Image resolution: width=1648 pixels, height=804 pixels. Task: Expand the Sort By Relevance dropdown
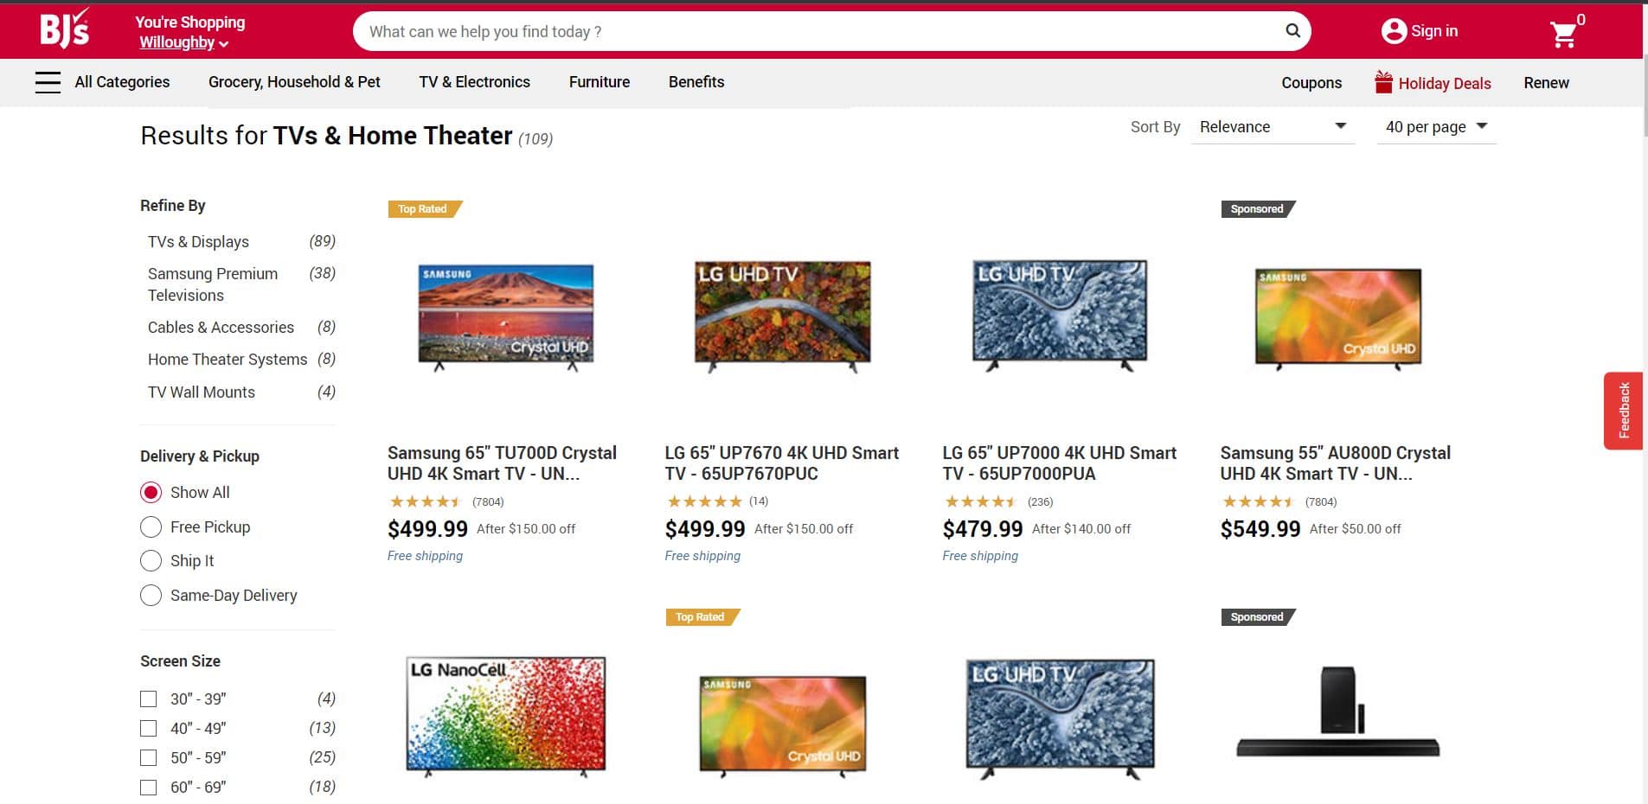[1272, 127]
